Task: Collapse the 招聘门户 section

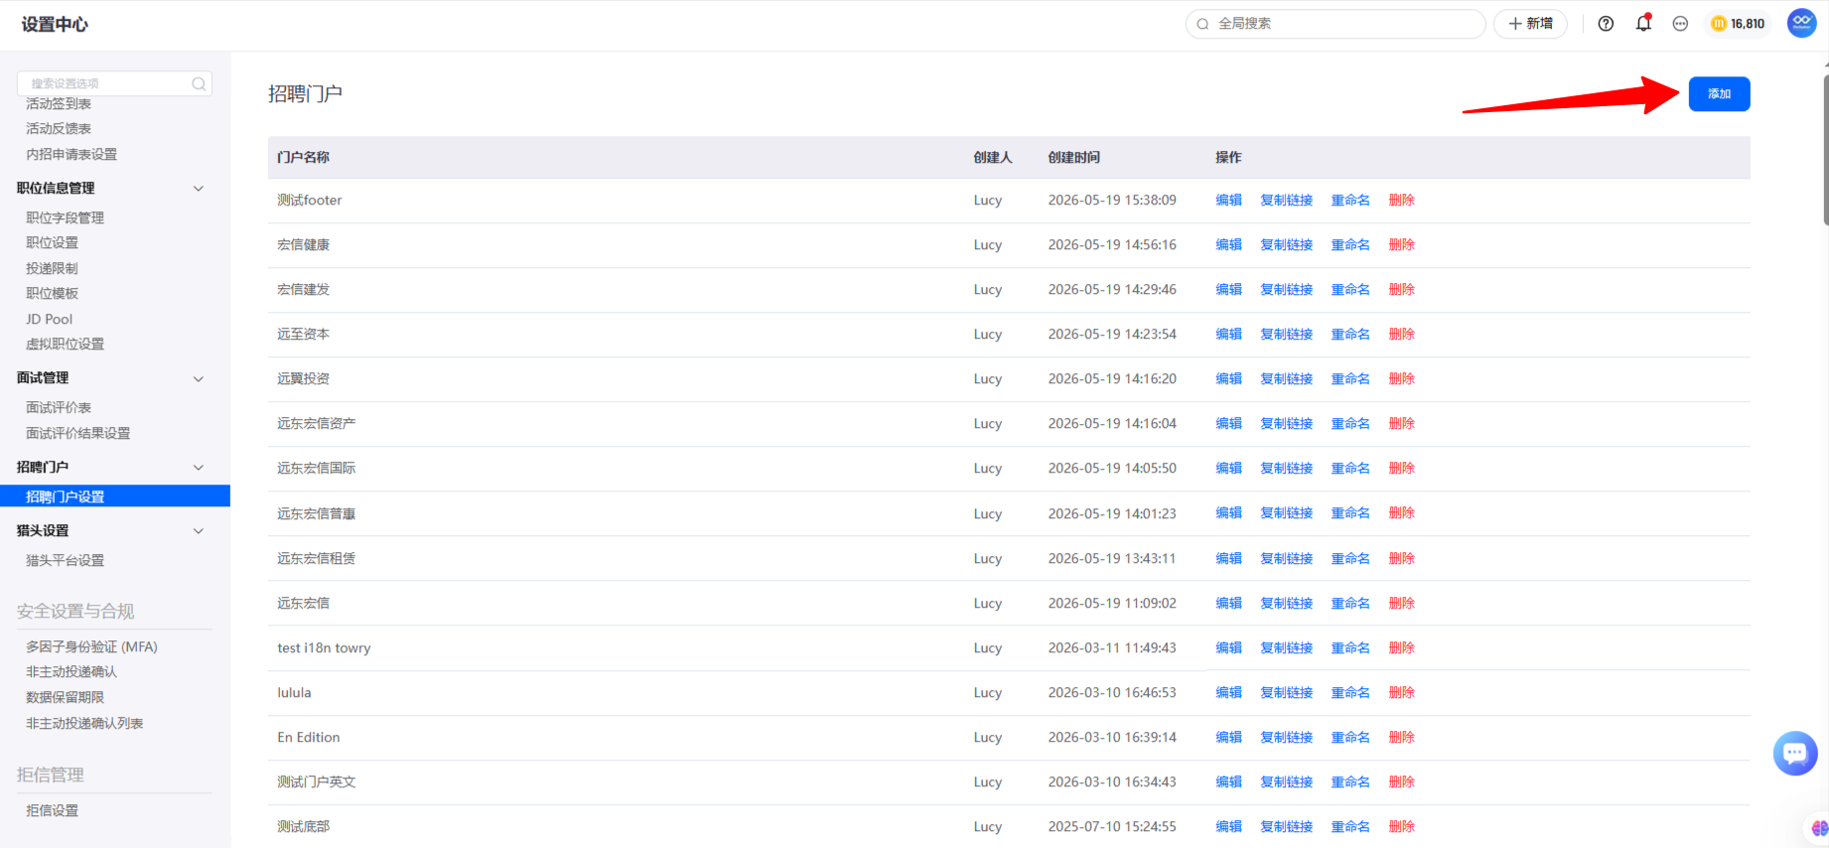Action: click(x=199, y=468)
